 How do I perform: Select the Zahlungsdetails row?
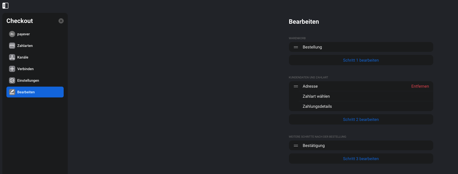pyautogui.click(x=361, y=106)
